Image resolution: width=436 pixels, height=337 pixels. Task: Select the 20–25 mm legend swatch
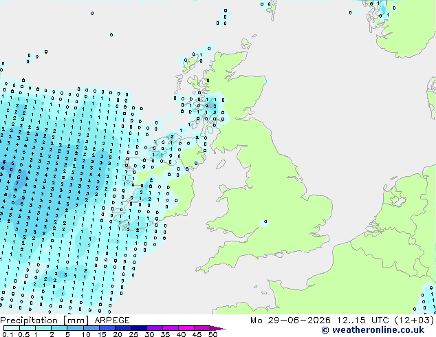point(122,328)
